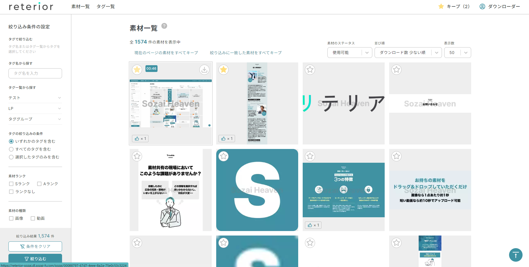
Task: Click the 絞り込む filter button
Action: (35, 259)
